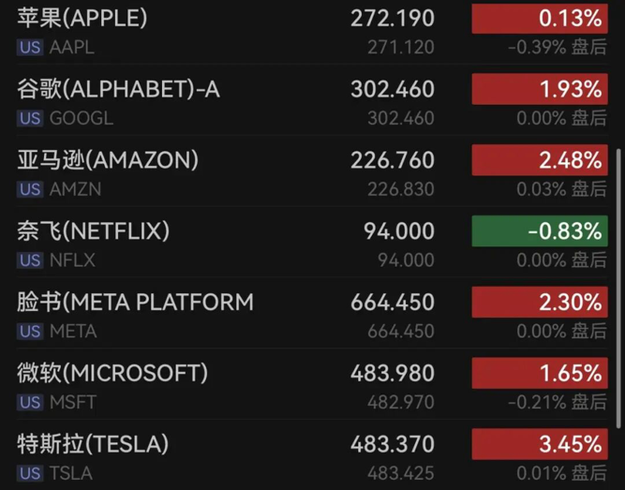
Task: Open the 奈飞(NETFLIX) stock entry
Action: coord(94,230)
